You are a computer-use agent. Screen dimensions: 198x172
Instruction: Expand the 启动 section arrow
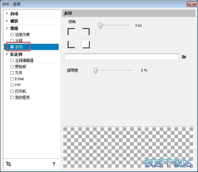(7, 13)
